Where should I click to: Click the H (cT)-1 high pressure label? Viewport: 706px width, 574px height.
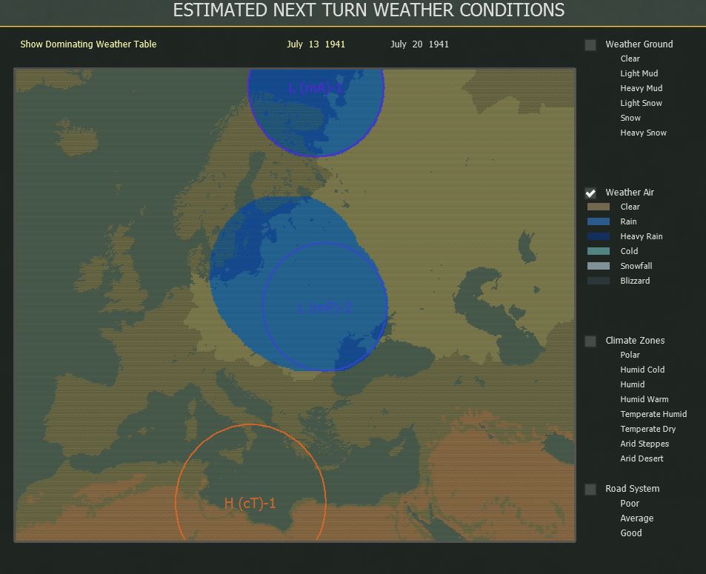point(250,503)
